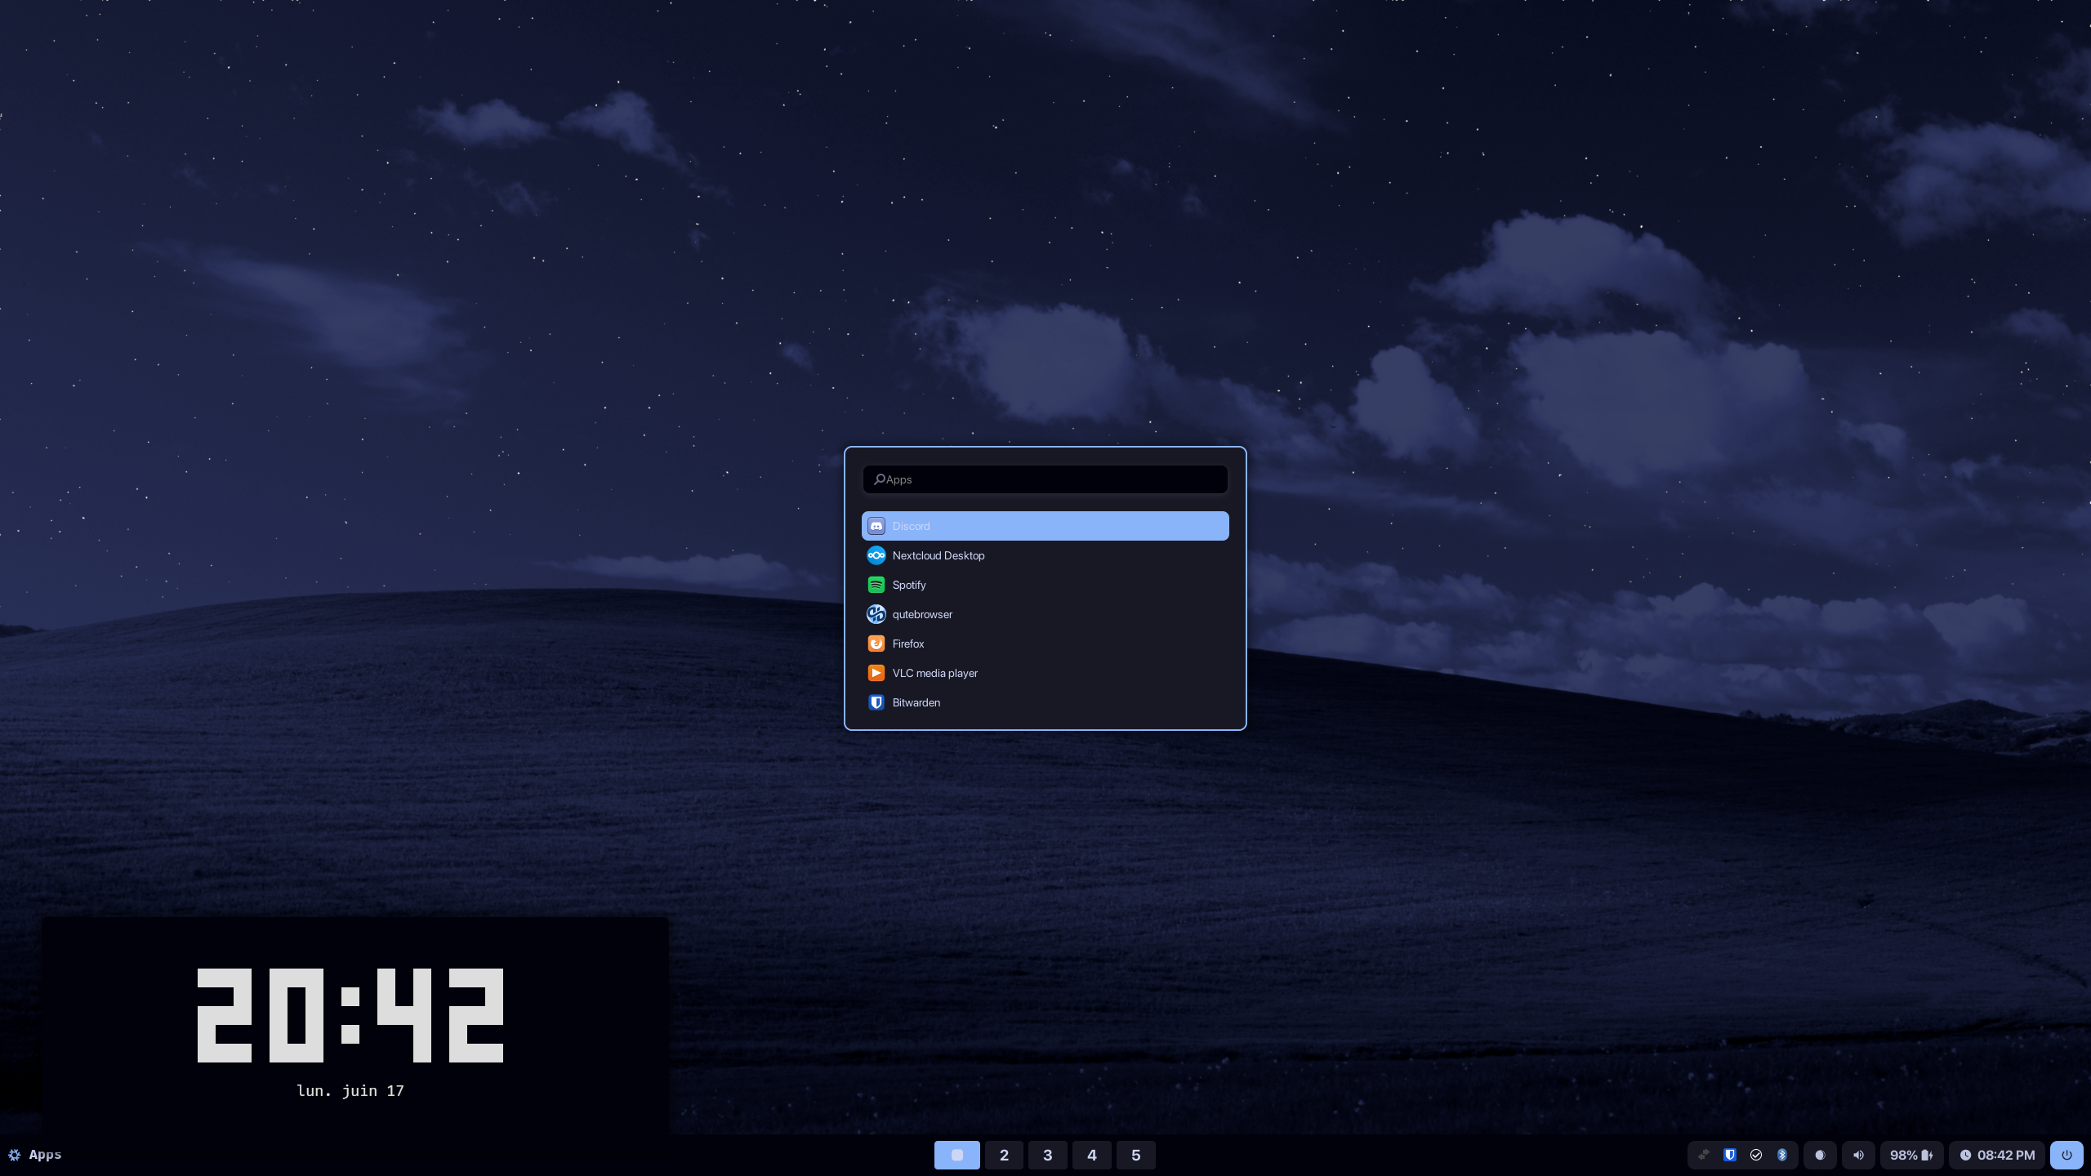The image size is (2091, 1176).
Task: Open the Bluetooth icon in system tray
Action: pos(1782,1155)
